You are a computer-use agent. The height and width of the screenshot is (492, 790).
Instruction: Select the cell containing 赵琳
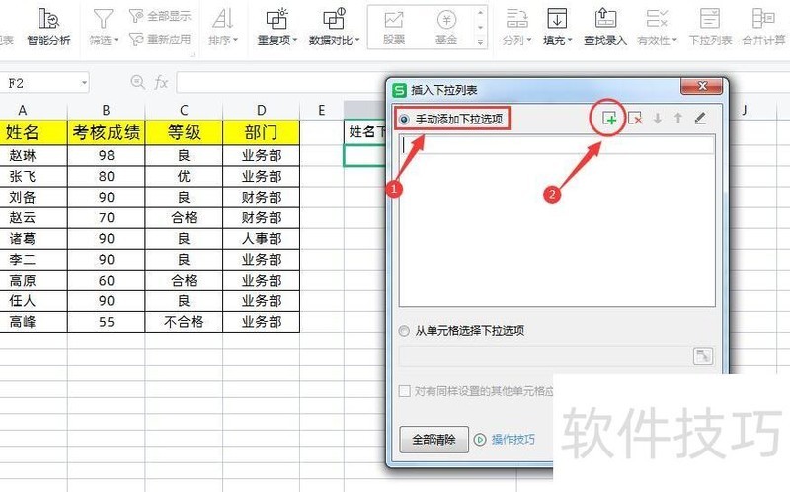tap(34, 156)
